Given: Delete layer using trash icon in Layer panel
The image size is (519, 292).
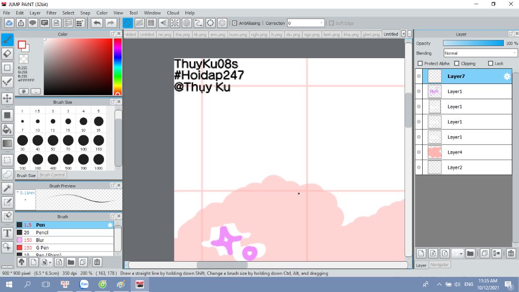Looking at the screenshot, I should pyautogui.click(x=511, y=254).
